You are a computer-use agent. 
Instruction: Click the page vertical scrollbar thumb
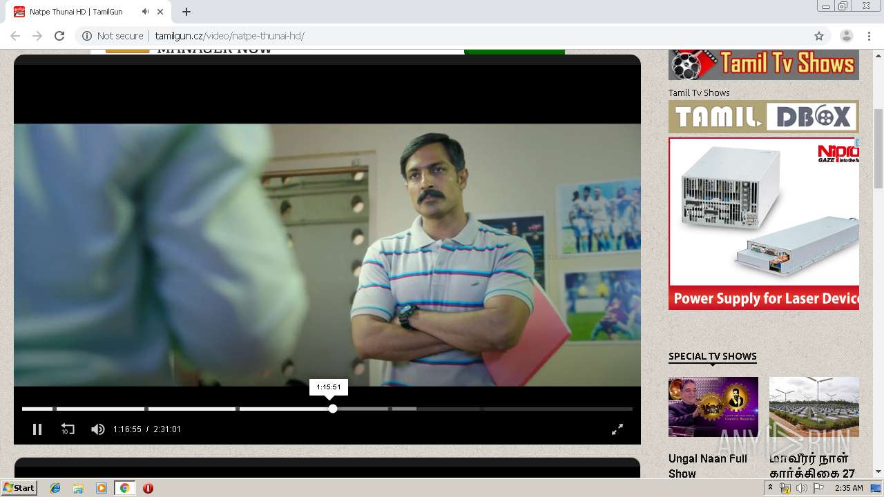878,148
